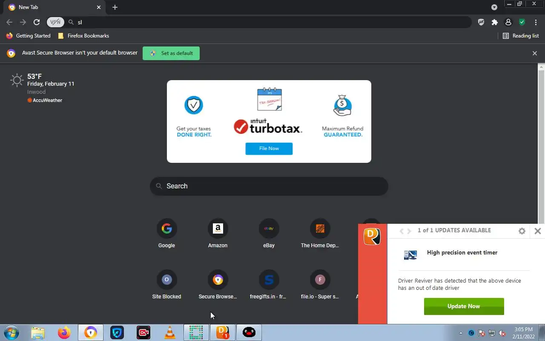This screenshot has height=341, width=545.
Task: Open the tab search dropdown arrow
Action: click(x=494, y=7)
